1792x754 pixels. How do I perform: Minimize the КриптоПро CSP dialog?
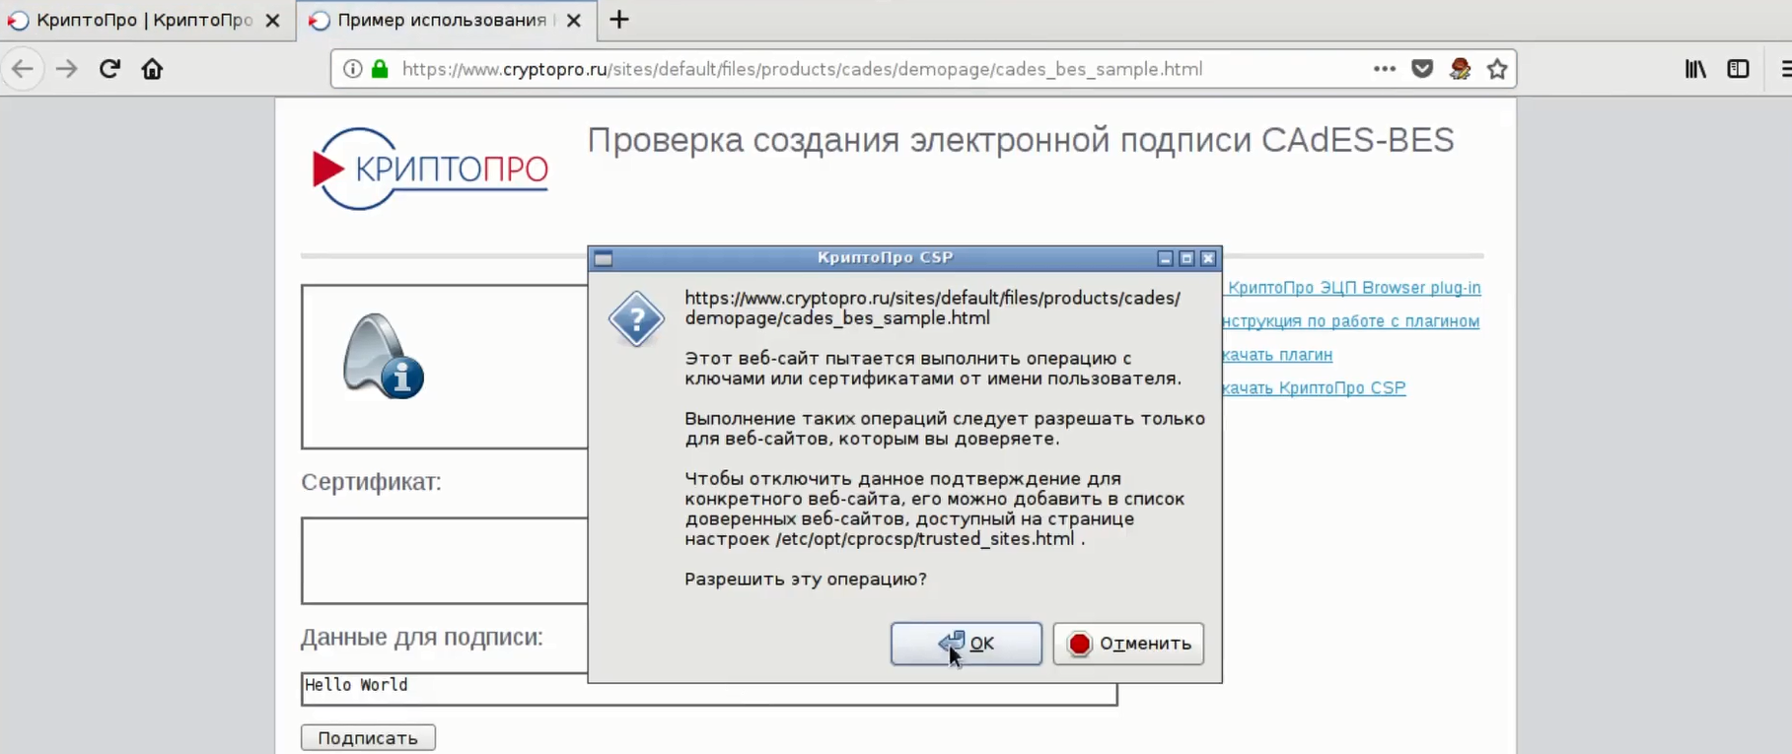(1165, 258)
